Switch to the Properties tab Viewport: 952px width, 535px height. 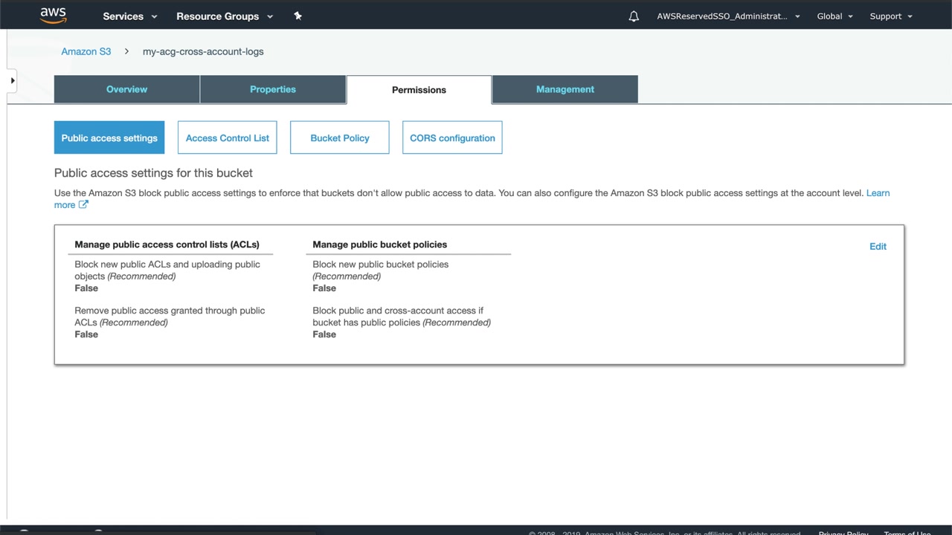pos(273,89)
